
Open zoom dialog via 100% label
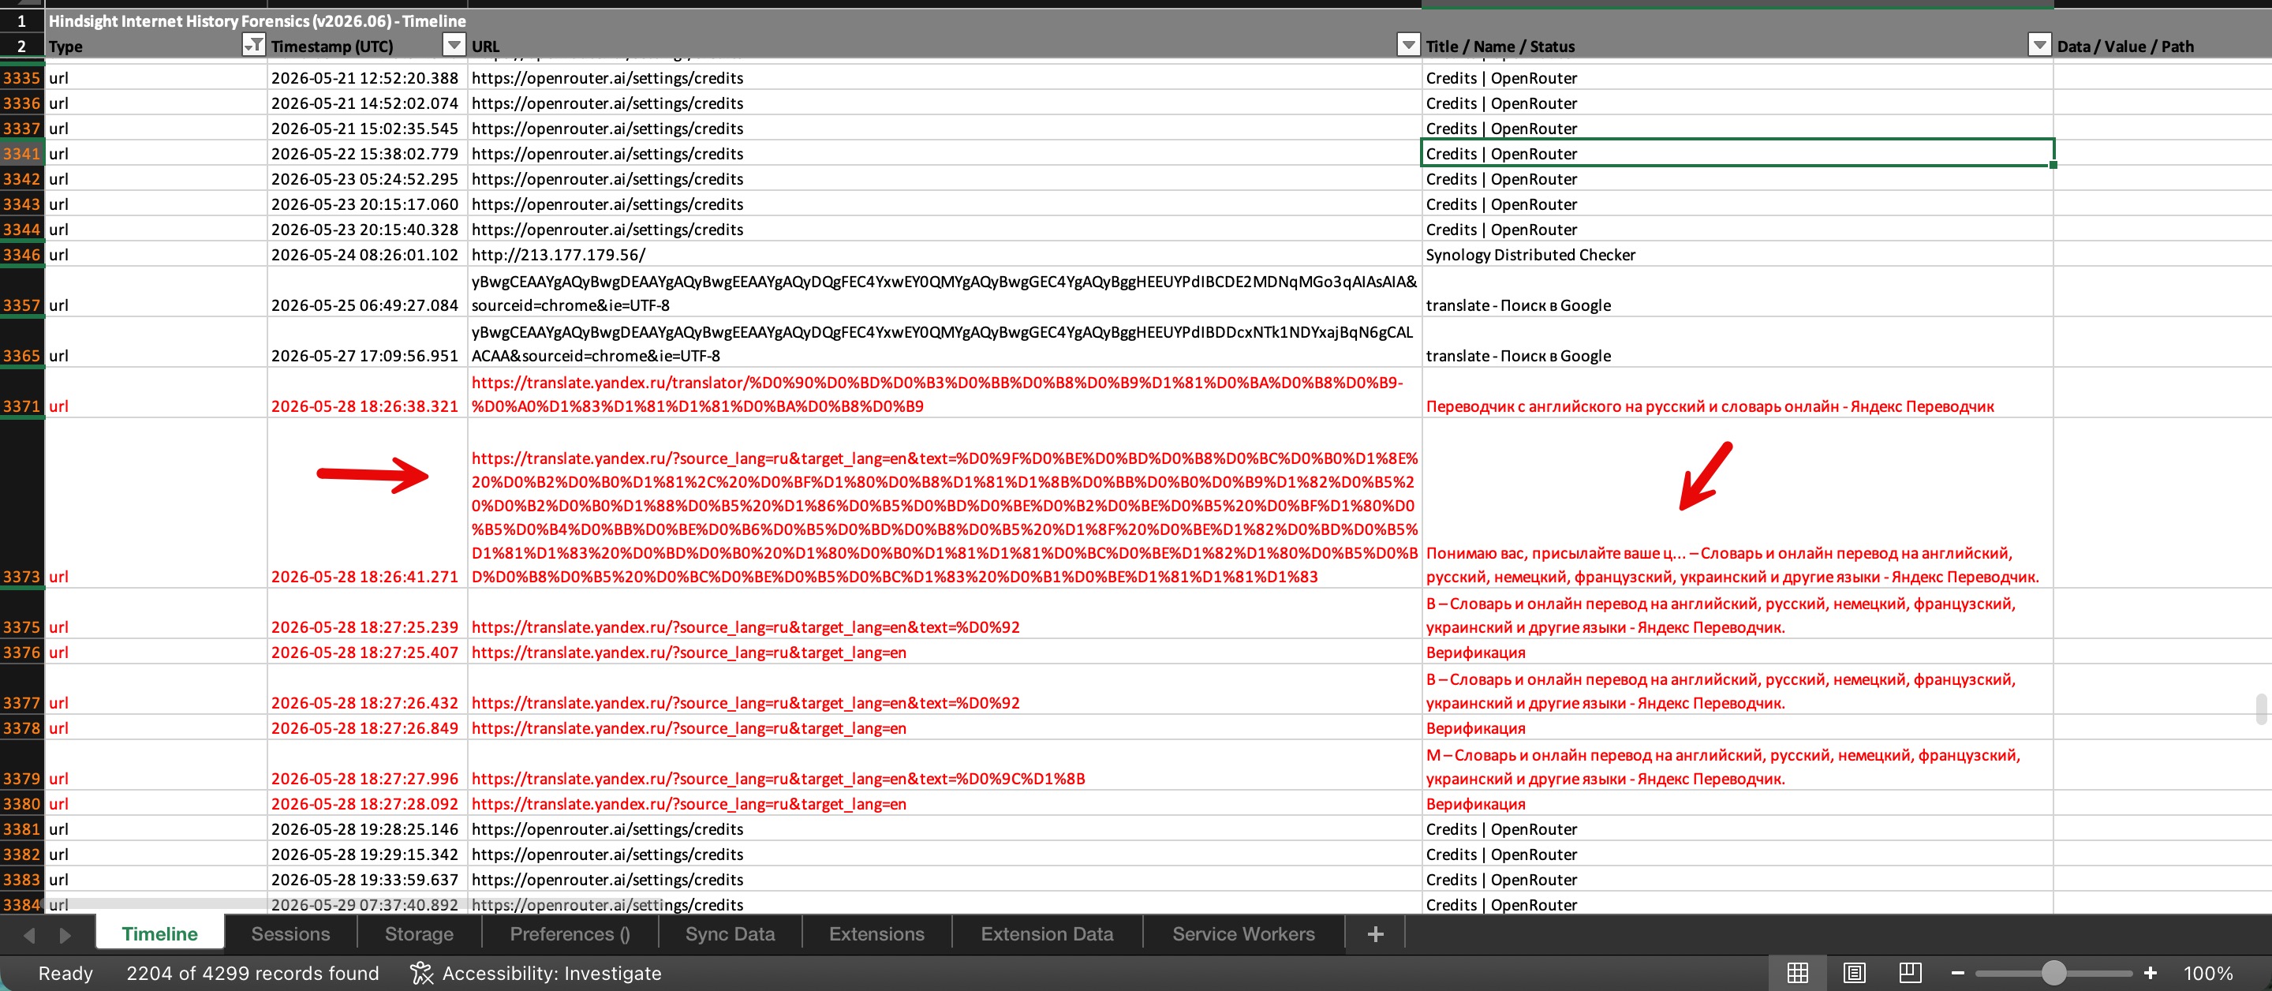tap(2207, 973)
